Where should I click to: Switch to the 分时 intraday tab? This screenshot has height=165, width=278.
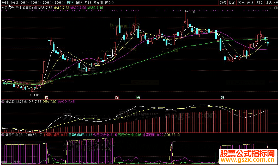pos(5,3)
